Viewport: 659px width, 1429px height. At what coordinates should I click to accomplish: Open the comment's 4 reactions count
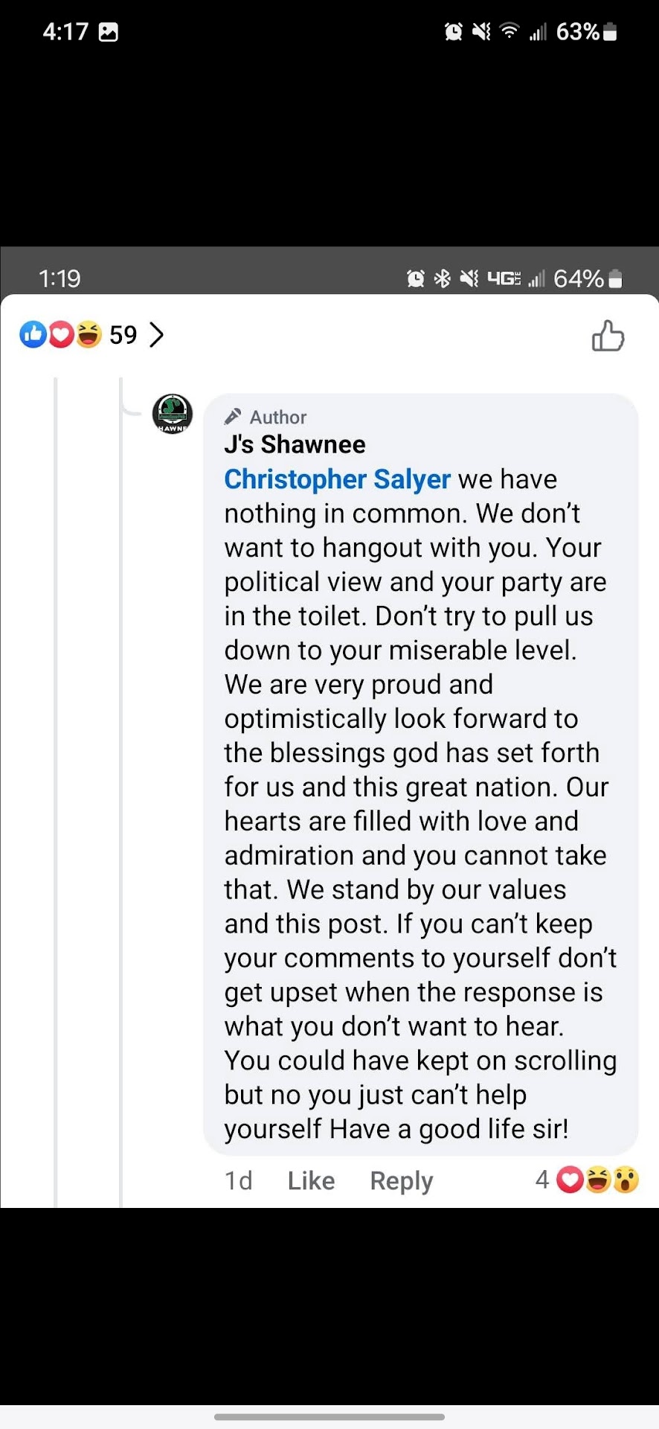(541, 1180)
